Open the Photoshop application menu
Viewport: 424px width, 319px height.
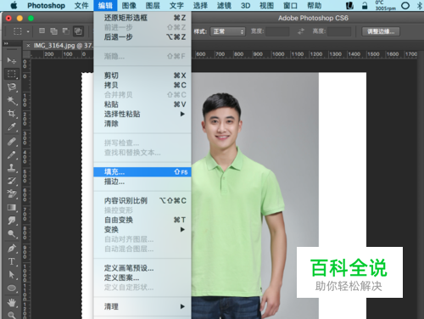pos(46,5)
